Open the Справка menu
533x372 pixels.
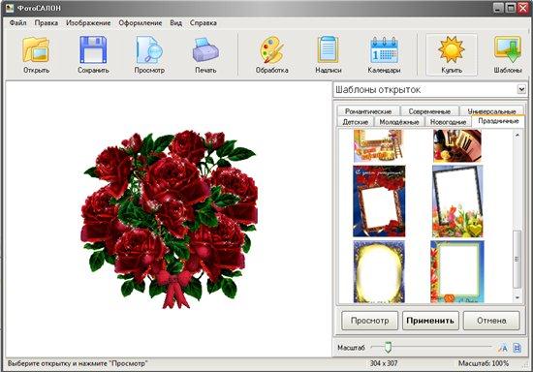(x=203, y=23)
